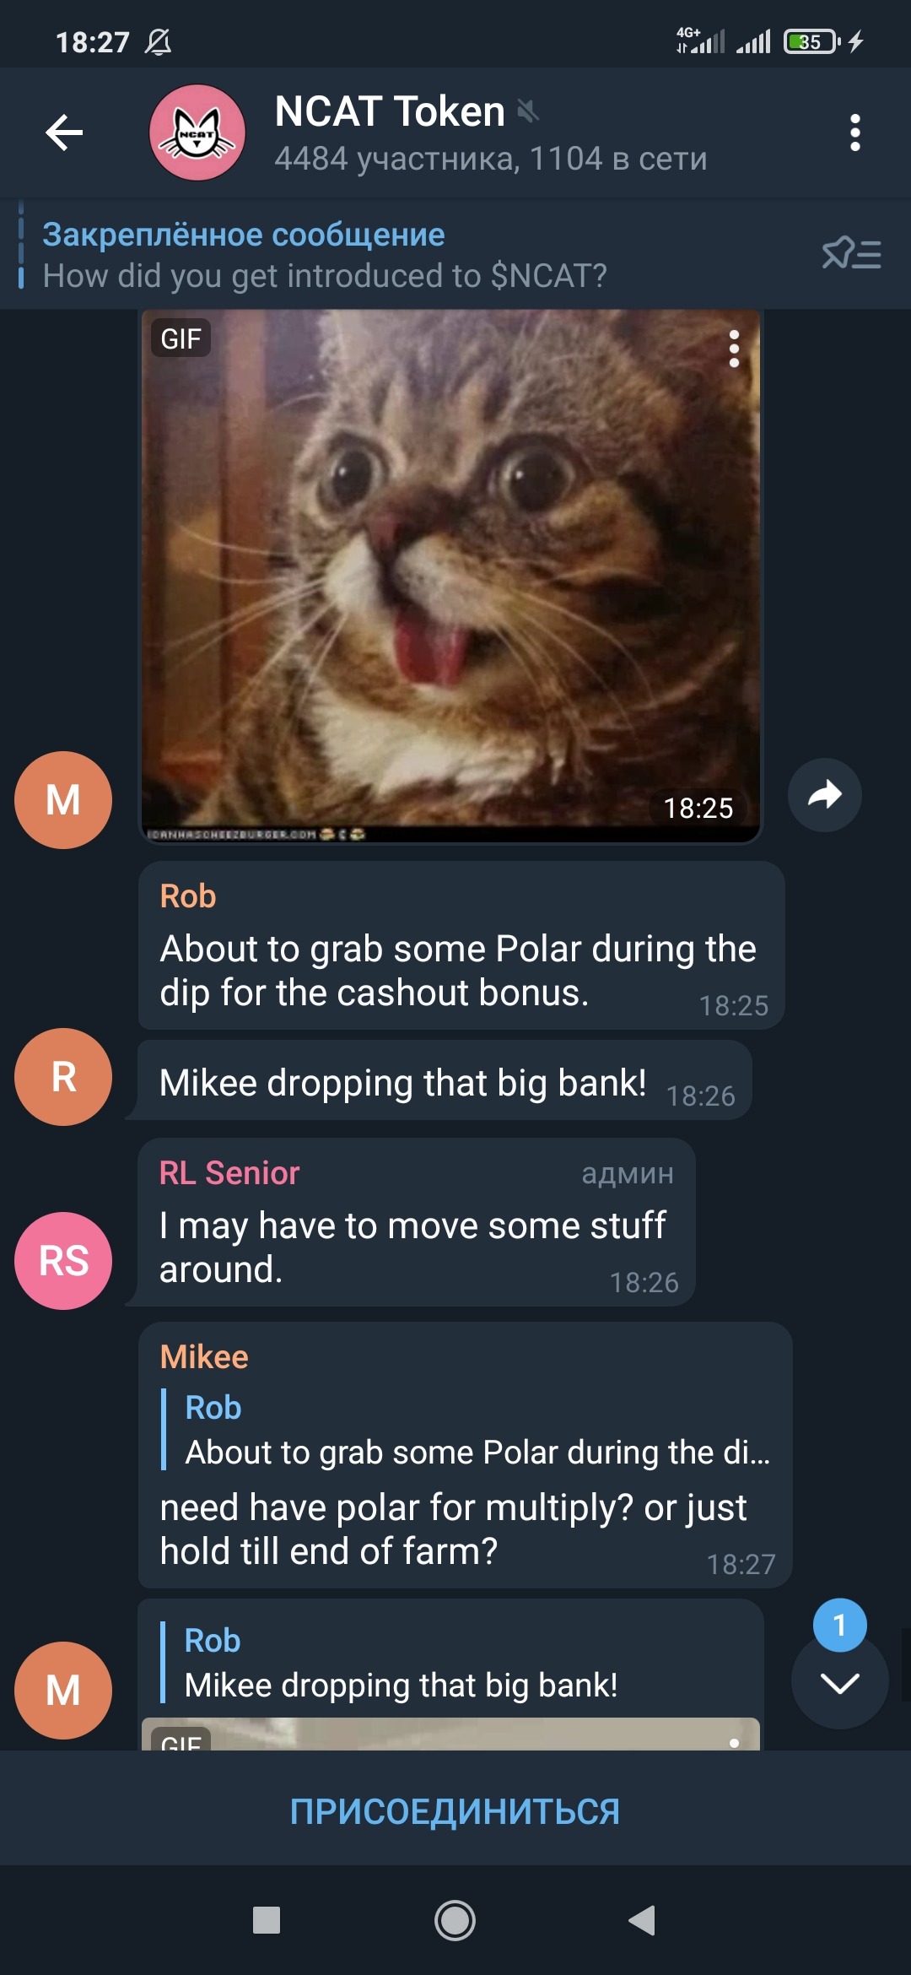Open the M avatar next to the cat GIF
Image resolution: width=911 pixels, height=1975 pixels.
coord(63,799)
